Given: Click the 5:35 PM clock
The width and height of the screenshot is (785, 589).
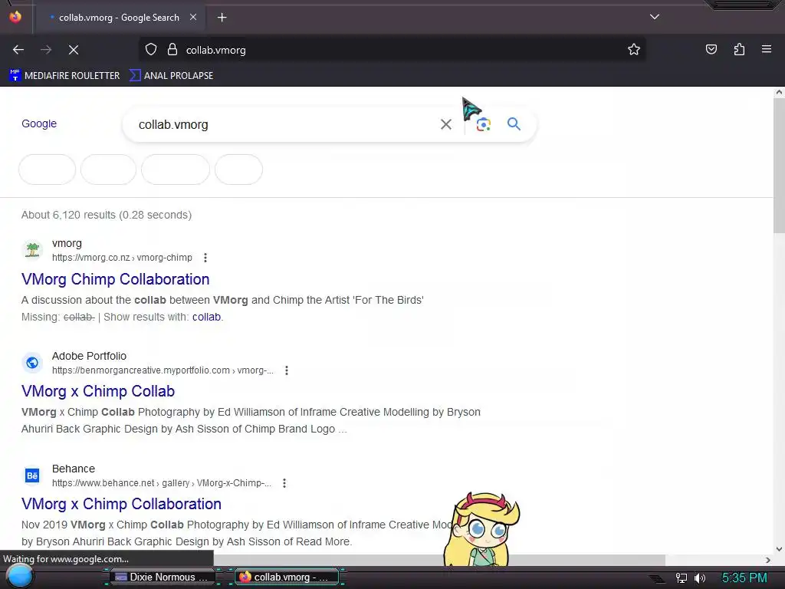Looking at the screenshot, I should 744,578.
